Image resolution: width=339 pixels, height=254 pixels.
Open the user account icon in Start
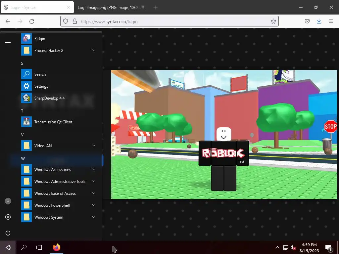point(8,201)
